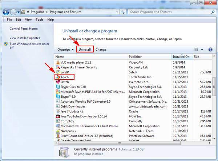Viewport: 218px width, 161px height.
Task: Click the Notepad++ icon
Action: click(58, 131)
